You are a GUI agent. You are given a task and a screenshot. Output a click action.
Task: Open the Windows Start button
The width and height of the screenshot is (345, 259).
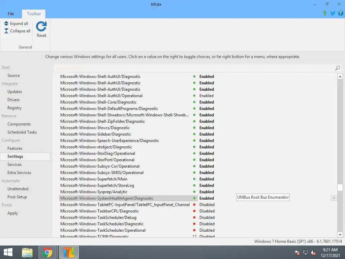[8, 252]
